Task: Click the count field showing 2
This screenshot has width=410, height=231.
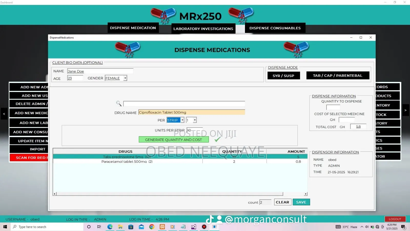Action: click(x=265, y=202)
